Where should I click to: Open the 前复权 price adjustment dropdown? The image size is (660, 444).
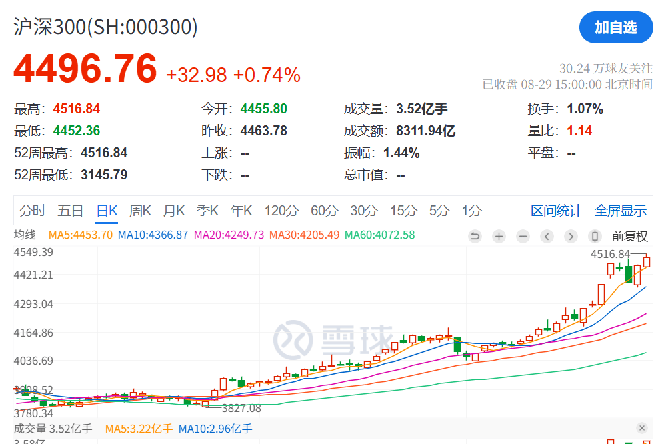click(x=630, y=236)
